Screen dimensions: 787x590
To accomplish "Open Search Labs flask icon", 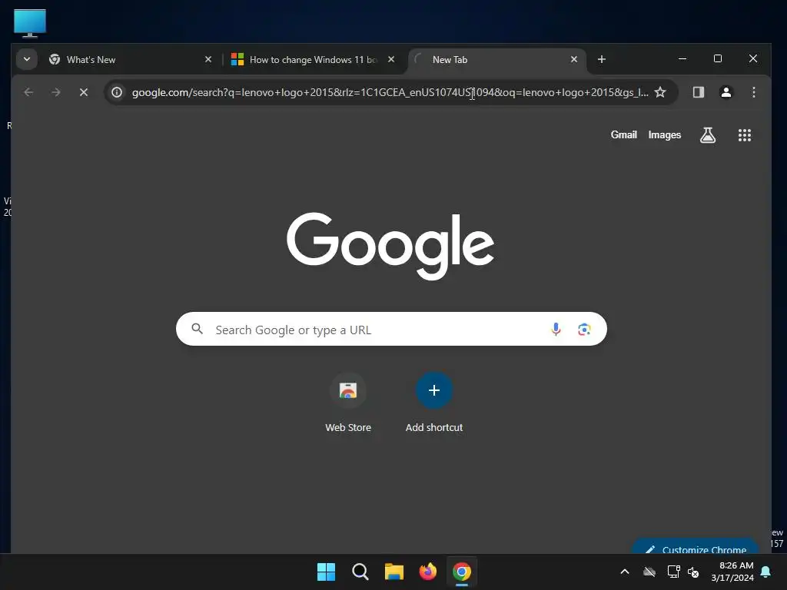I will tap(708, 135).
